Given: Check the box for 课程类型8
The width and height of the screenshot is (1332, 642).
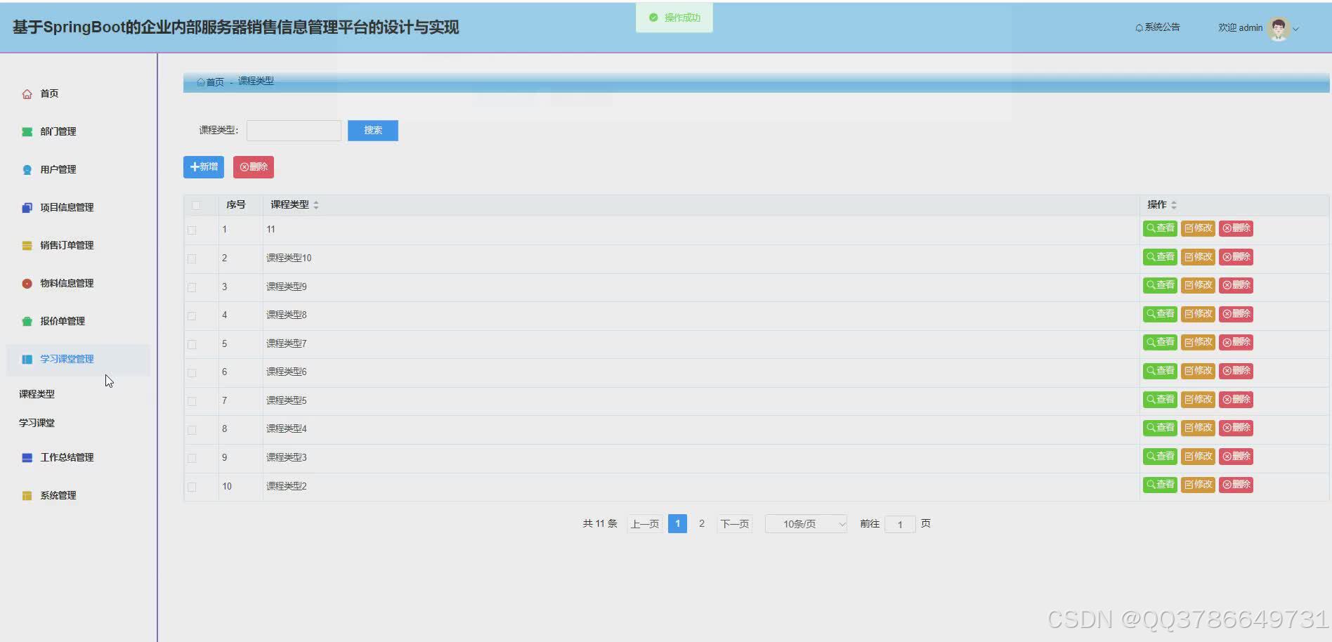Looking at the screenshot, I should [x=192, y=316].
